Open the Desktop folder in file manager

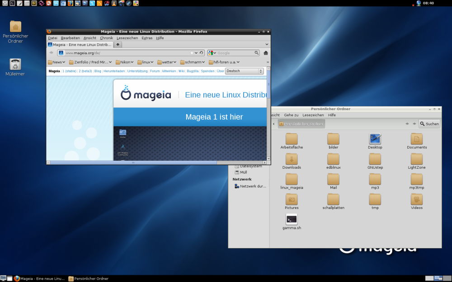[x=375, y=141]
